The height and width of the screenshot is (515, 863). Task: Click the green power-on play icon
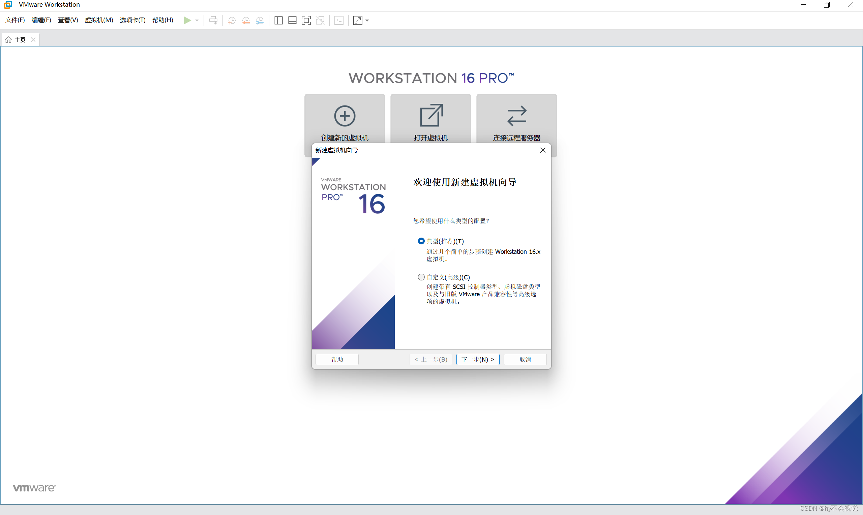(187, 20)
